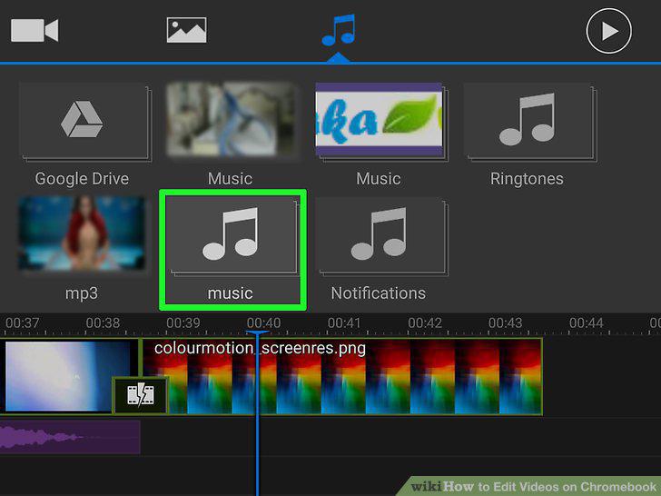The width and height of the screenshot is (661, 496).
Task: Switch to the video camera tab
Action: (x=35, y=30)
